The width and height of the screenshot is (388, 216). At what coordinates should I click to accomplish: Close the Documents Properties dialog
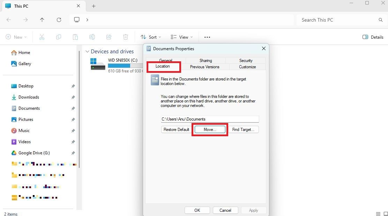coord(264,48)
